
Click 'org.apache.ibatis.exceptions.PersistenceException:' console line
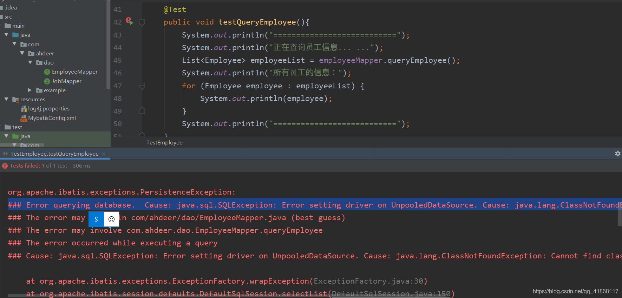(x=122, y=192)
